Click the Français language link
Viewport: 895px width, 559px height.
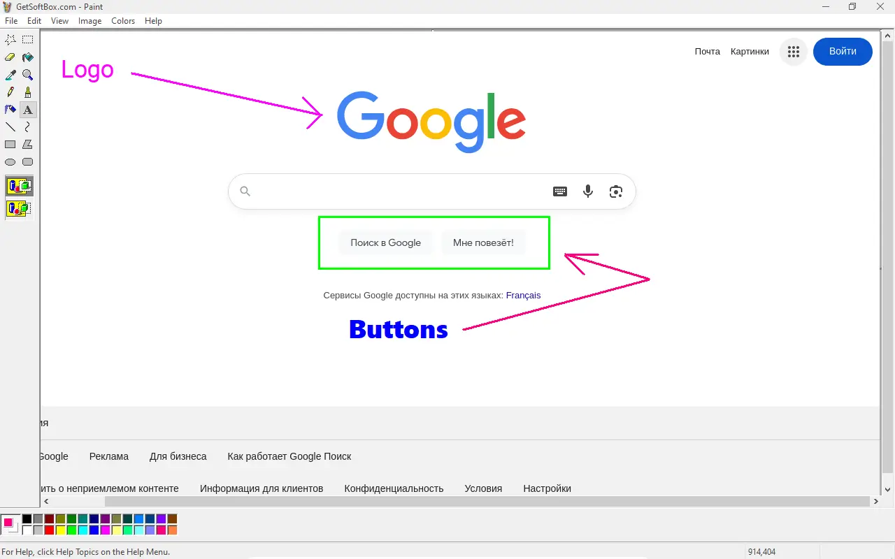click(x=523, y=296)
